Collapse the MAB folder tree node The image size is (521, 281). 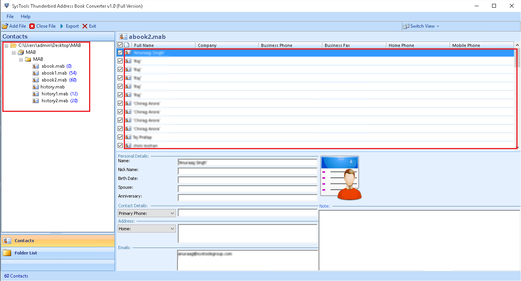pyautogui.click(x=13, y=52)
